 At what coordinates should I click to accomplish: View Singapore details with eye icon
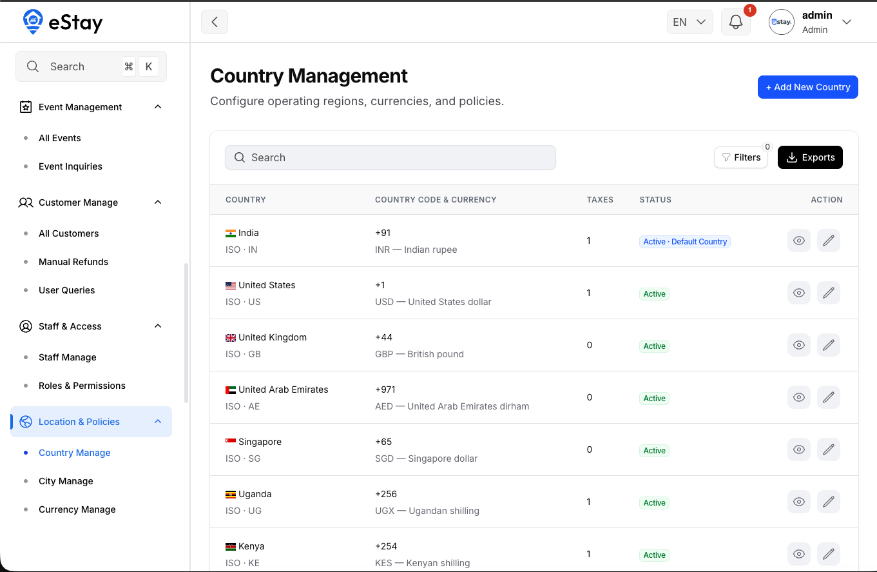tap(799, 449)
